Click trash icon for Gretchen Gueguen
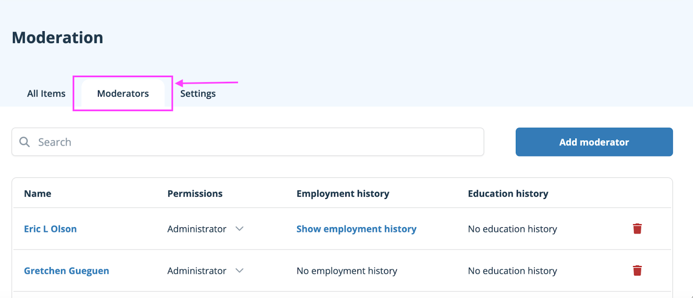 tap(637, 271)
